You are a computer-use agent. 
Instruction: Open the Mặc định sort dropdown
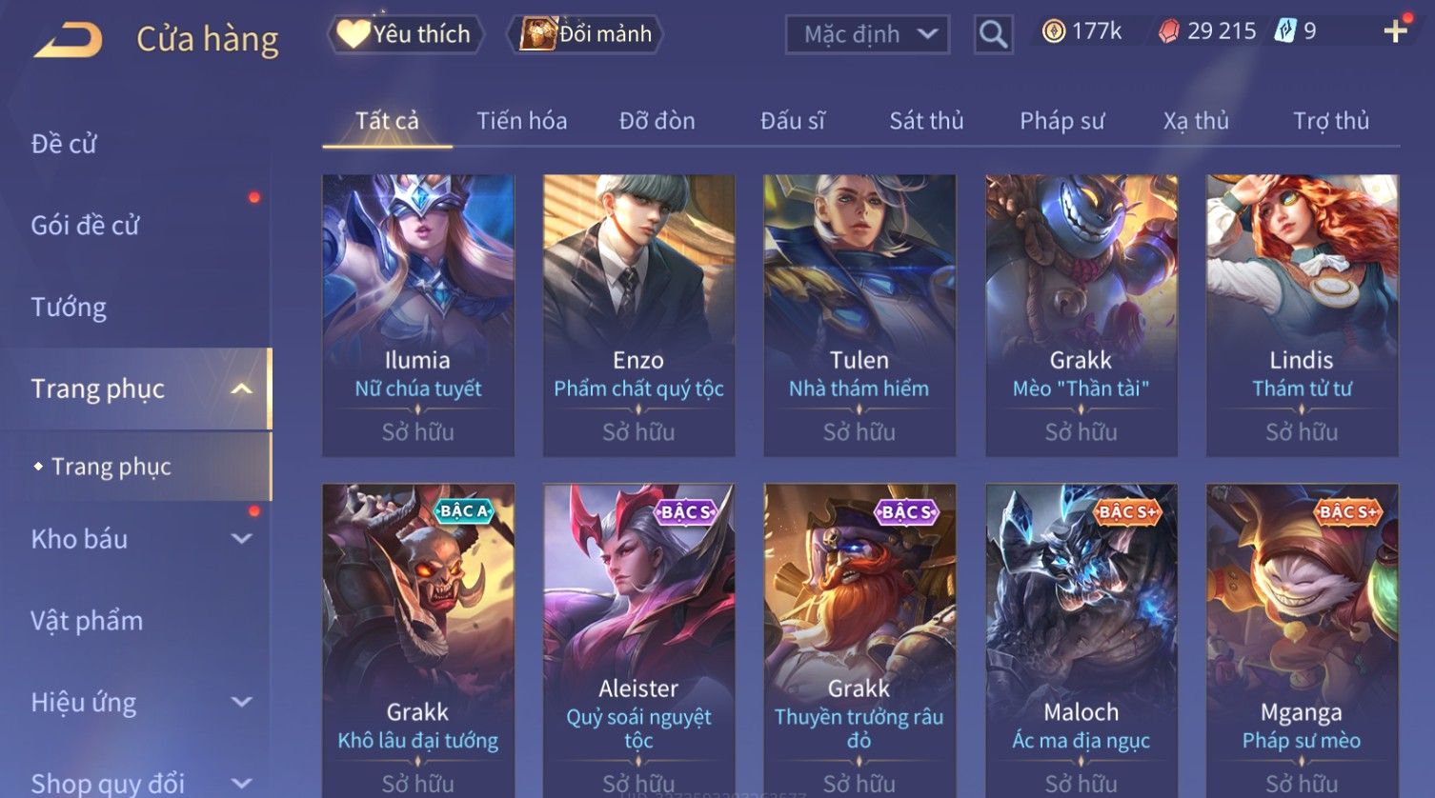(867, 35)
